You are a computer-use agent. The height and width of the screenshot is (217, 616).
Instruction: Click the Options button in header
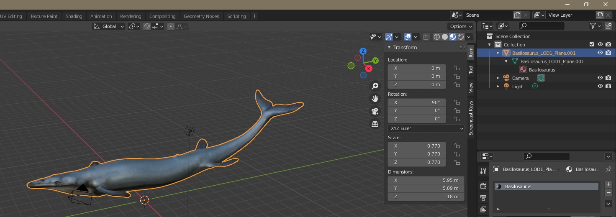(461, 26)
